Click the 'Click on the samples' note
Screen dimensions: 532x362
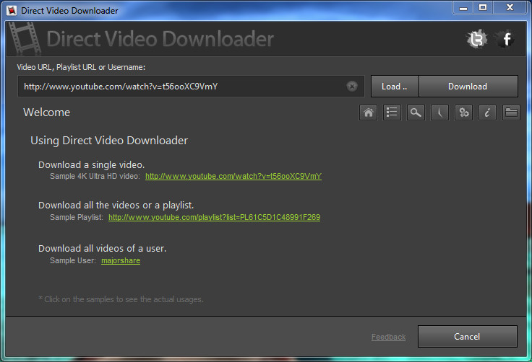pyautogui.click(x=121, y=299)
